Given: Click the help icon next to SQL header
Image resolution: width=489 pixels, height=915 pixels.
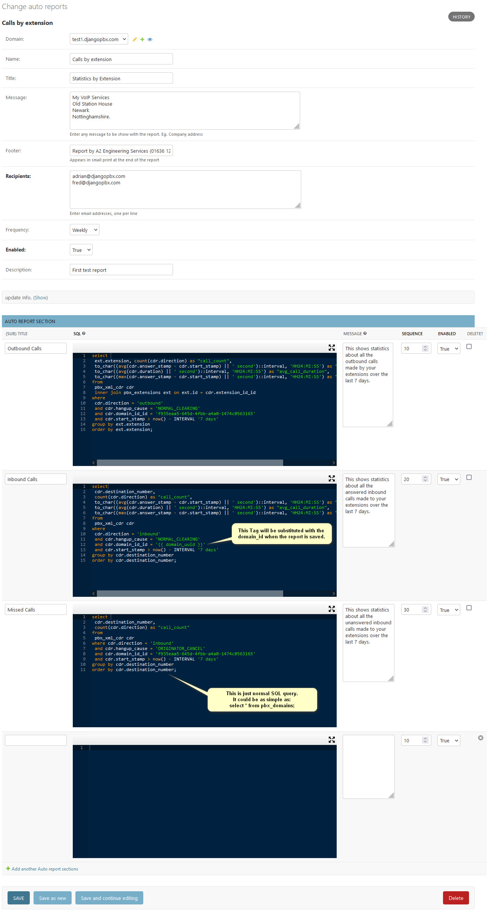Looking at the screenshot, I should [x=84, y=333].
